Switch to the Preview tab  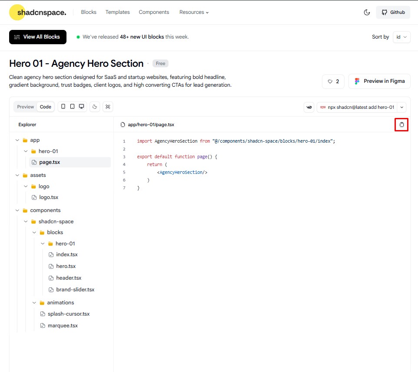coord(26,107)
